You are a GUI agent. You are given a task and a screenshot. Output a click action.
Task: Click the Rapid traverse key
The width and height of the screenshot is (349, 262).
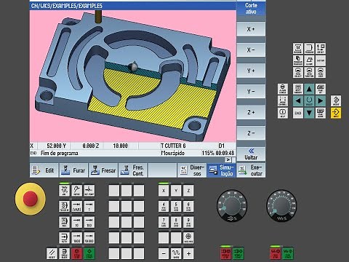point(176,253)
